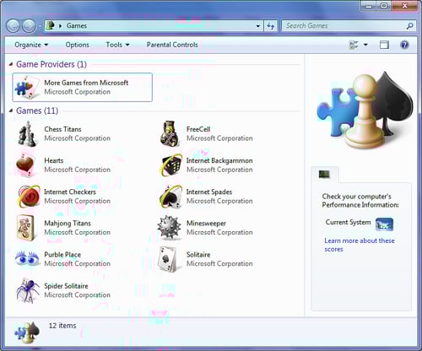Close the Games window
The width and height of the screenshot is (422, 351).
[404, 6]
